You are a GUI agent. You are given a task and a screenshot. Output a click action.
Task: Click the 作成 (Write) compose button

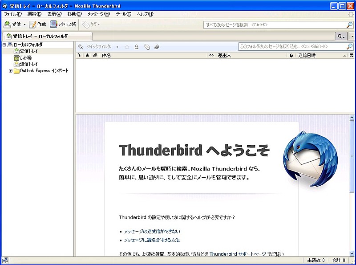point(37,24)
